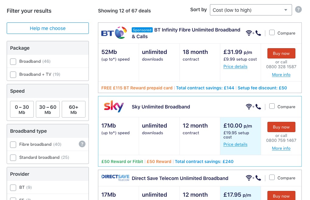
Task: Enable the Fibre broadband filter checkbox
Action: click(13, 145)
